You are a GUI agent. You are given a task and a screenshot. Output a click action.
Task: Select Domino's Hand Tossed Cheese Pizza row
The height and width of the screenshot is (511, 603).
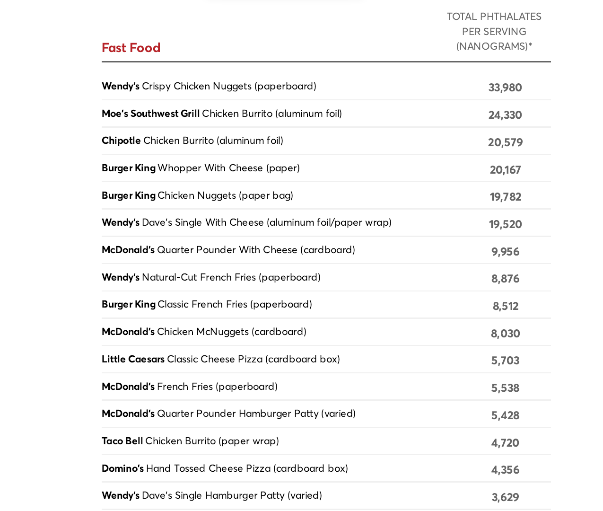click(225, 468)
